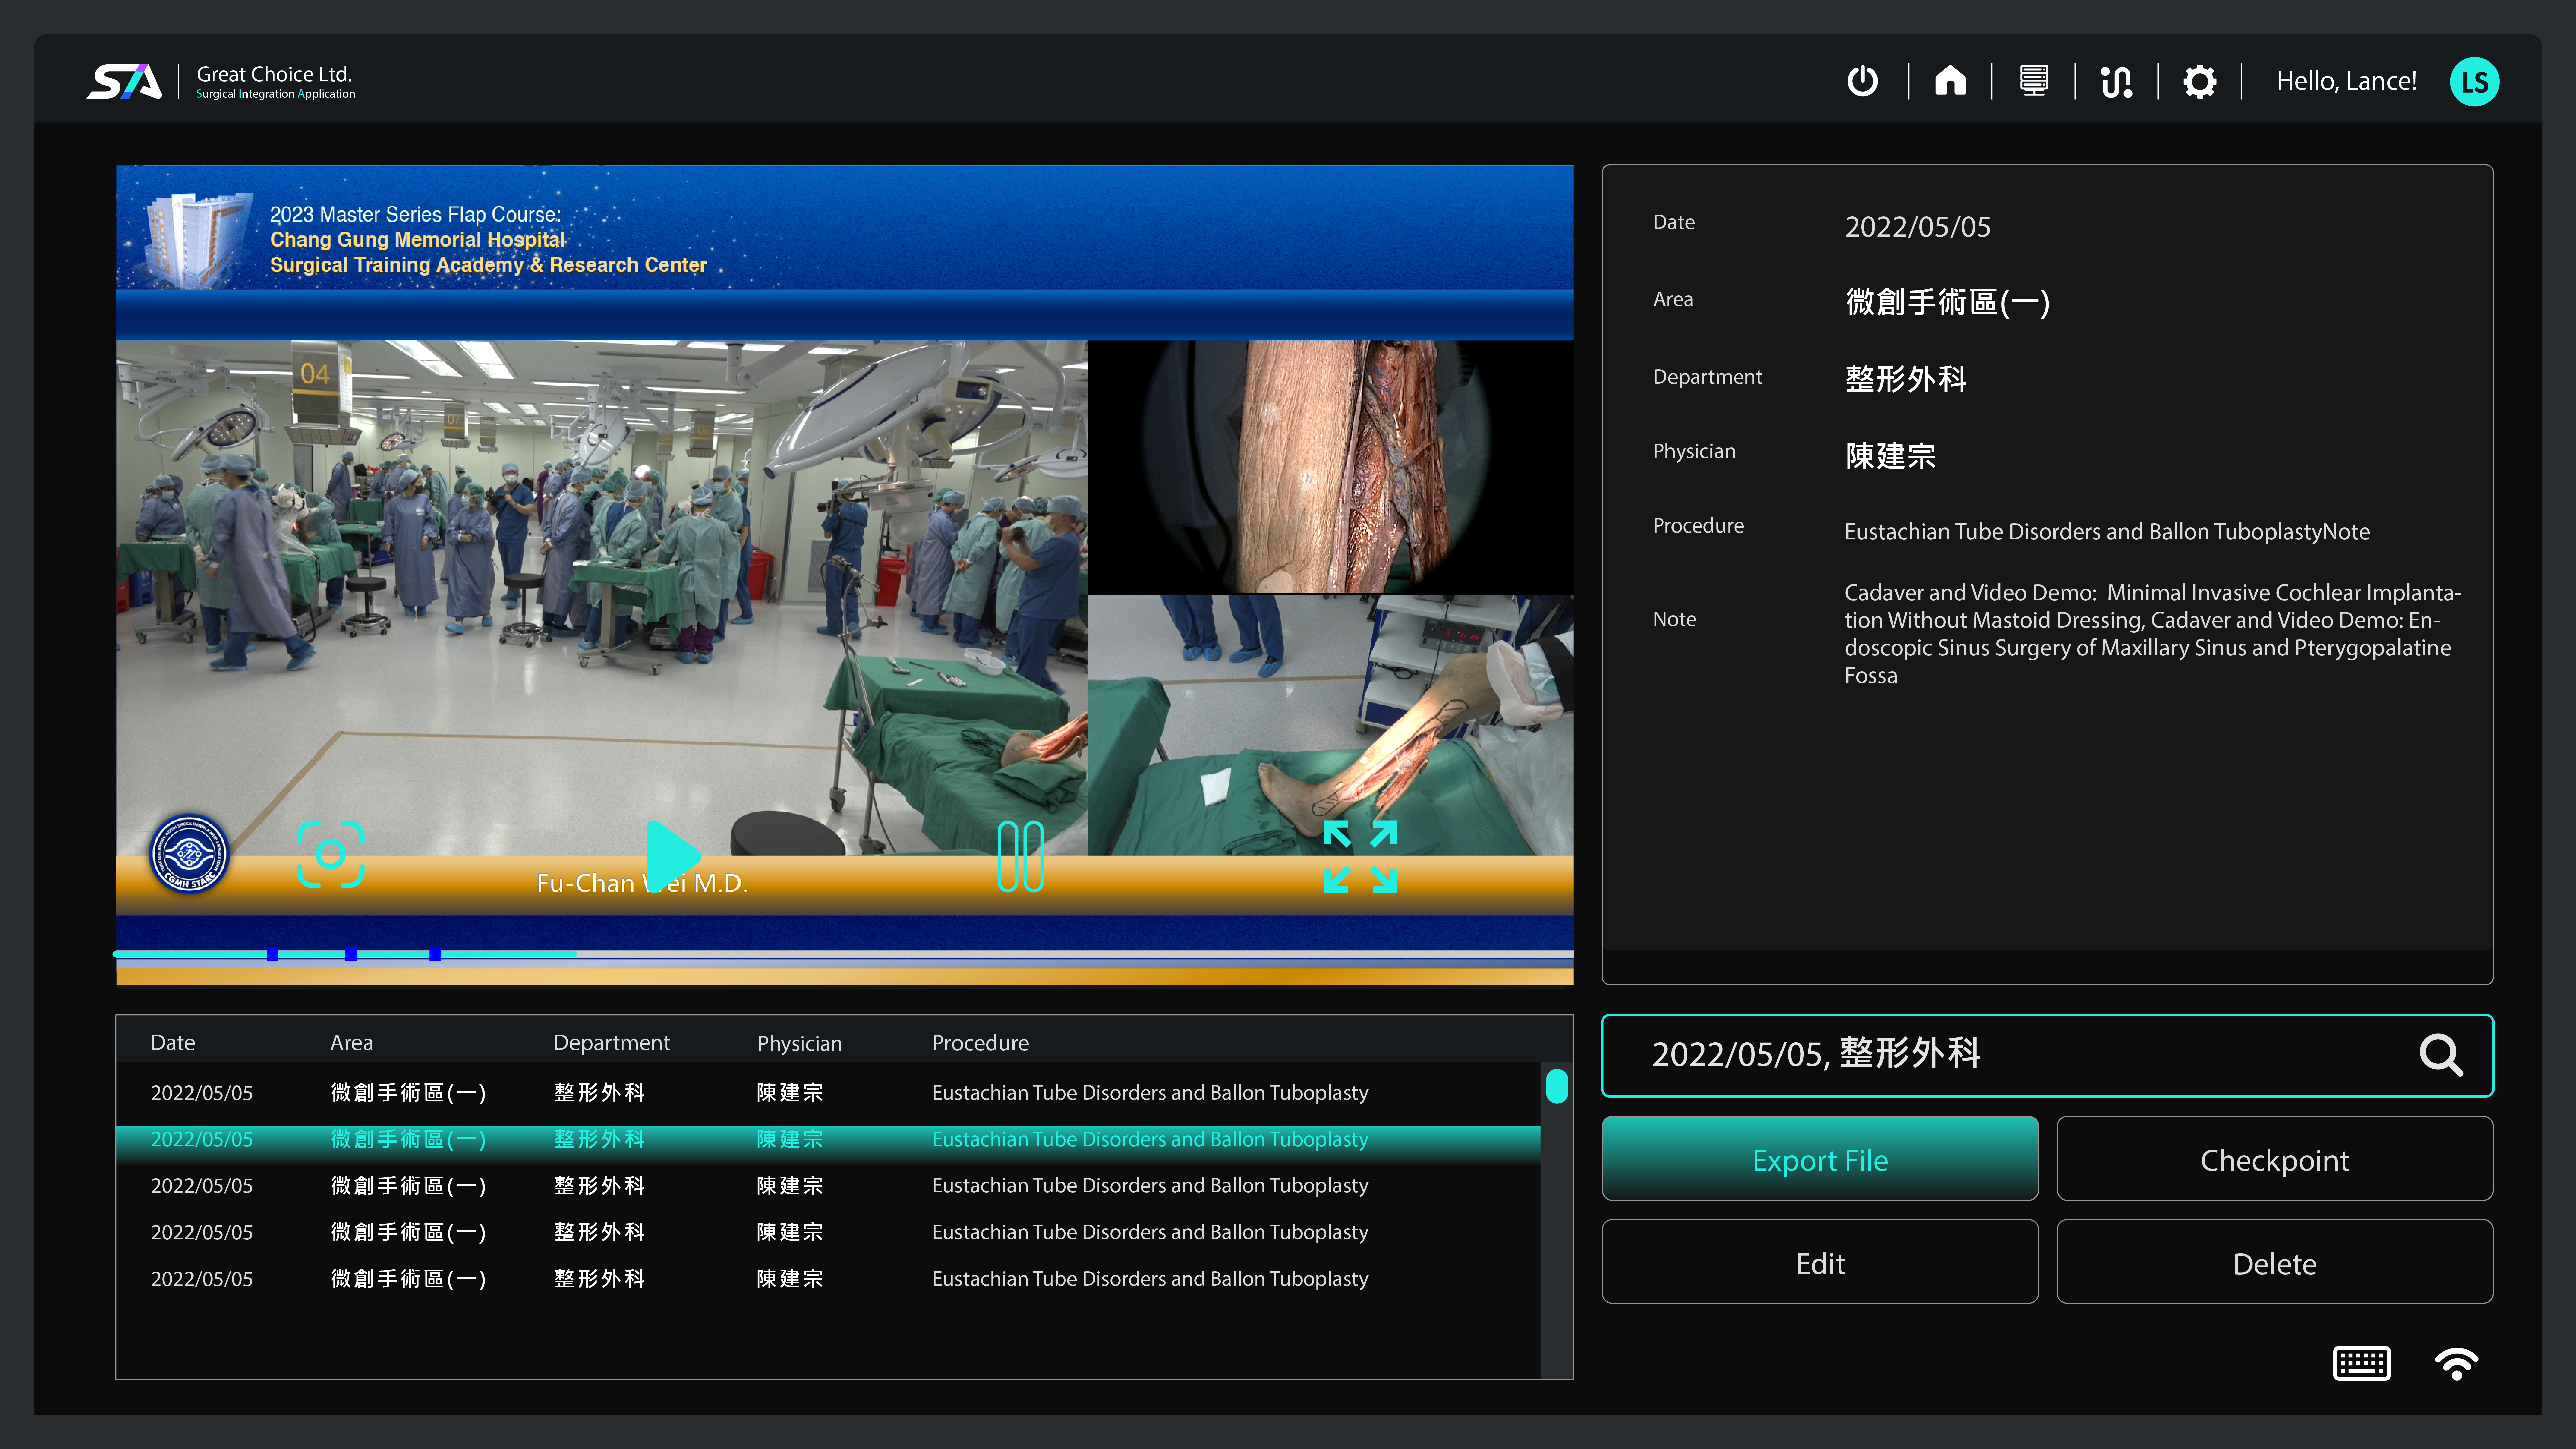Go to the home screen icon

pos(1950,81)
